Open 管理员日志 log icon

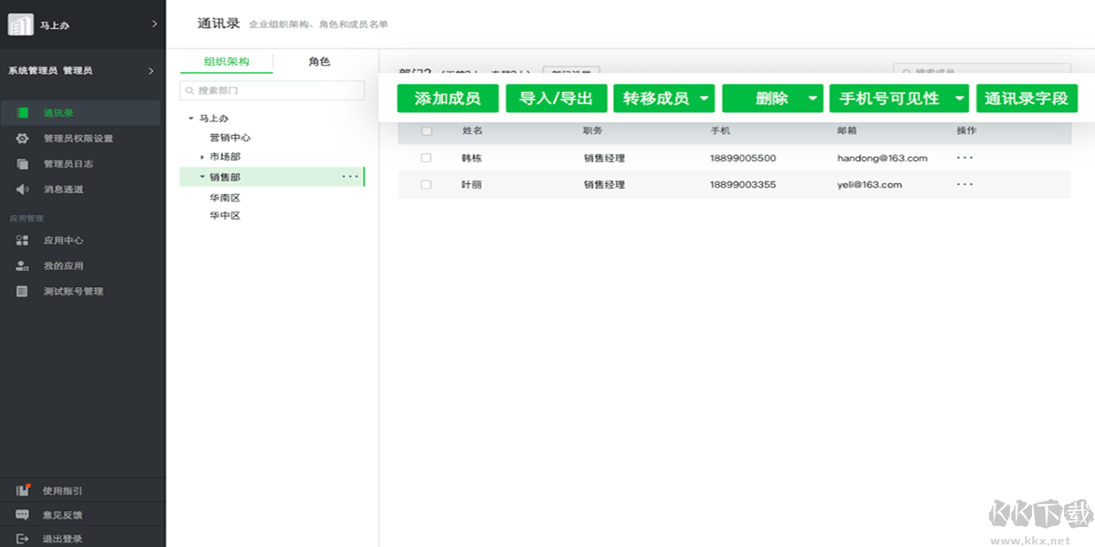tap(23, 164)
